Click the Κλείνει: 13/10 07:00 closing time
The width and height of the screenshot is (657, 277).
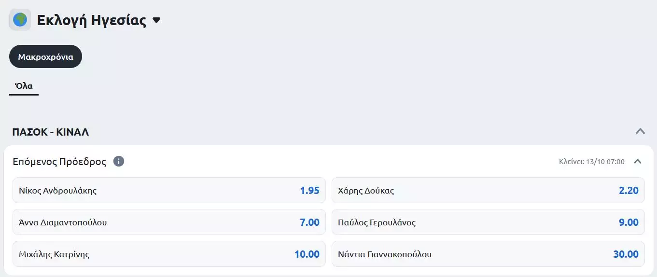pos(591,162)
